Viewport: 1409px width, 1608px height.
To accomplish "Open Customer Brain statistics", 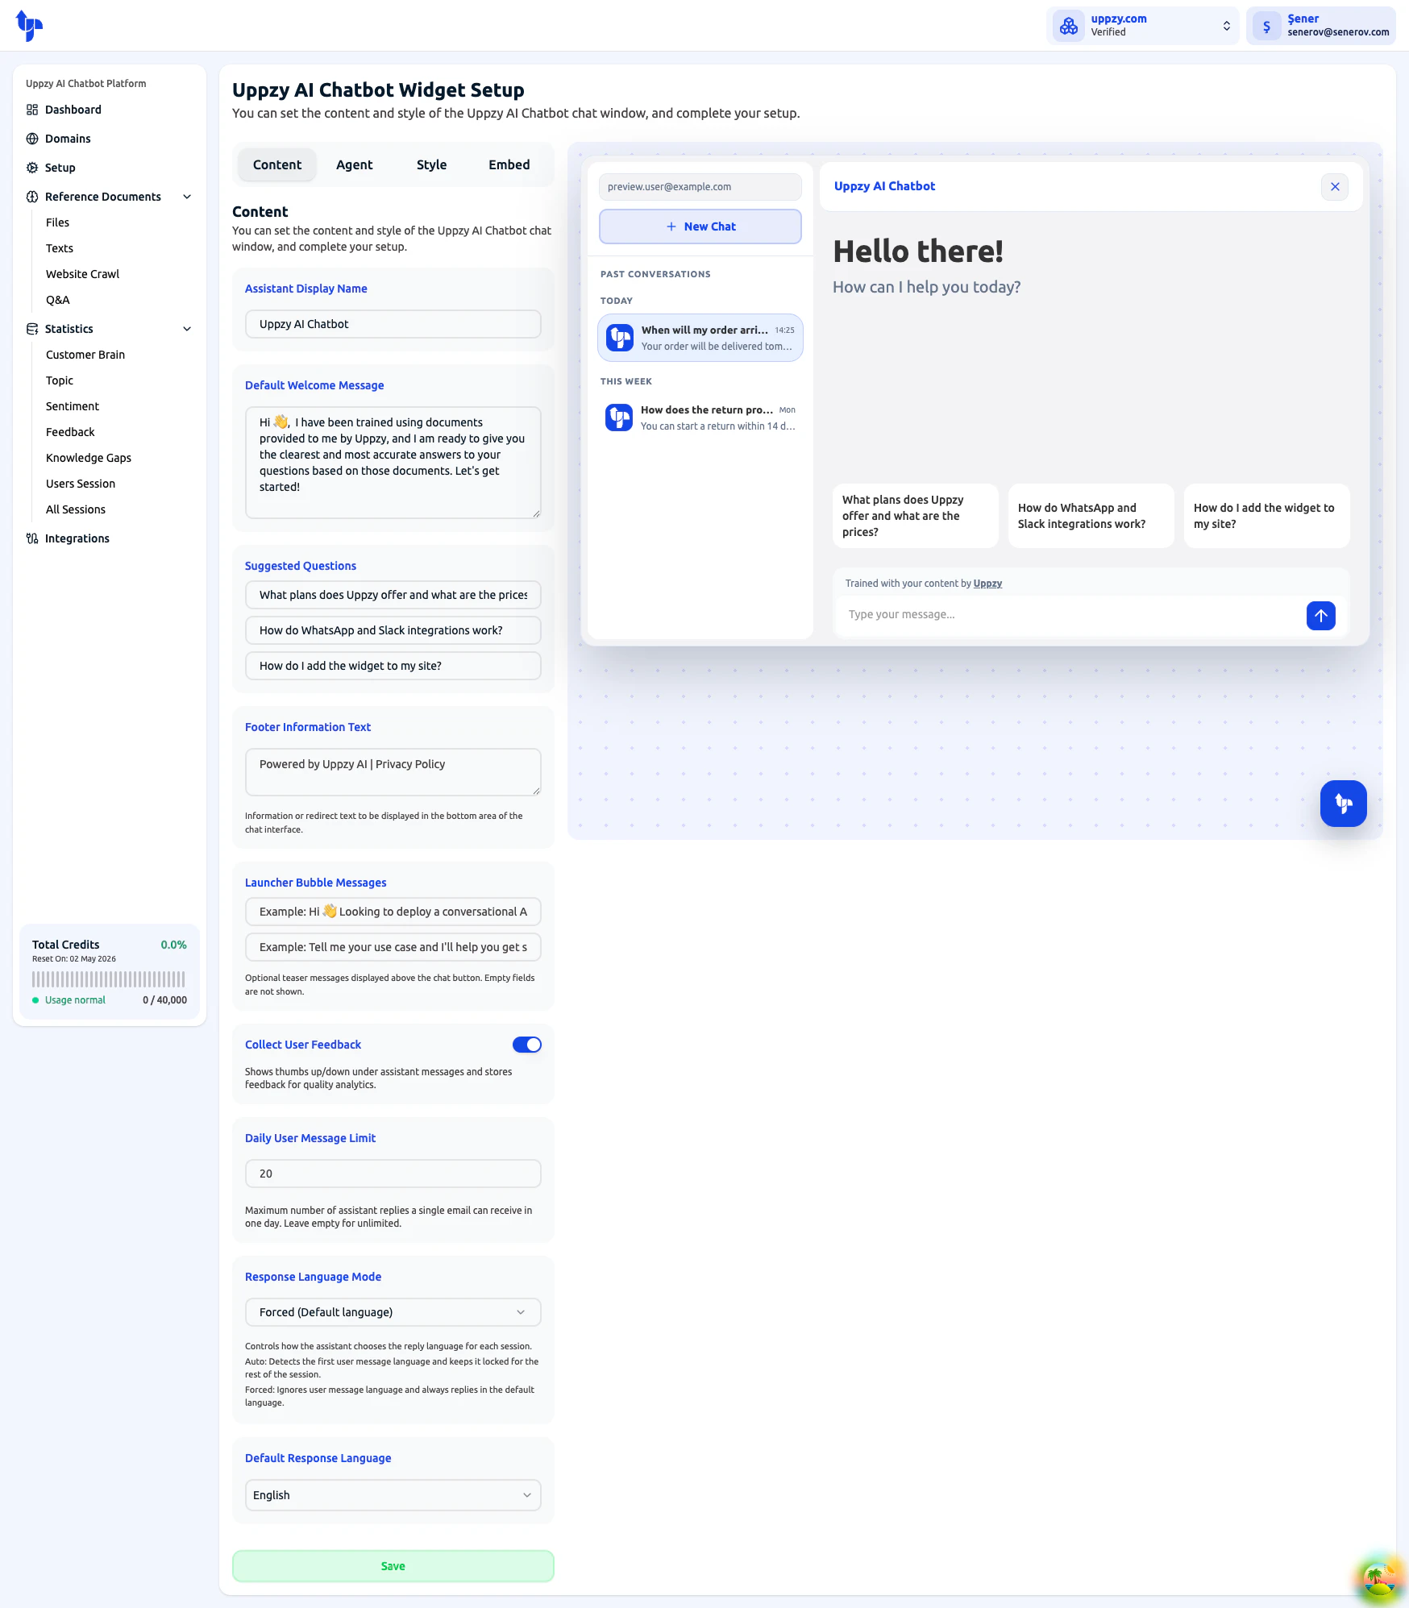I will (85, 355).
